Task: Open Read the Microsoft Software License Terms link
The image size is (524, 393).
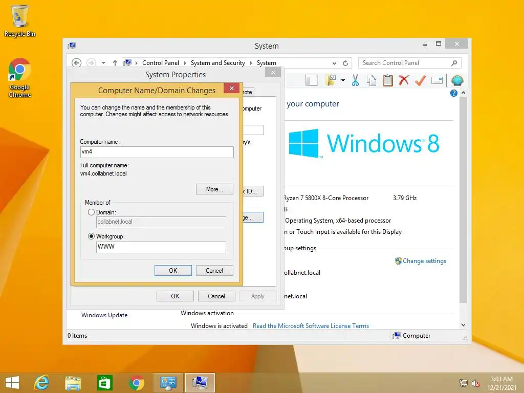Action: tap(311, 326)
